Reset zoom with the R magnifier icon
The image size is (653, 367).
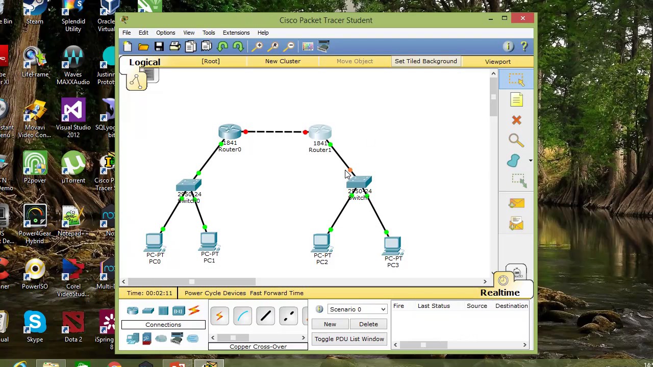273,47
